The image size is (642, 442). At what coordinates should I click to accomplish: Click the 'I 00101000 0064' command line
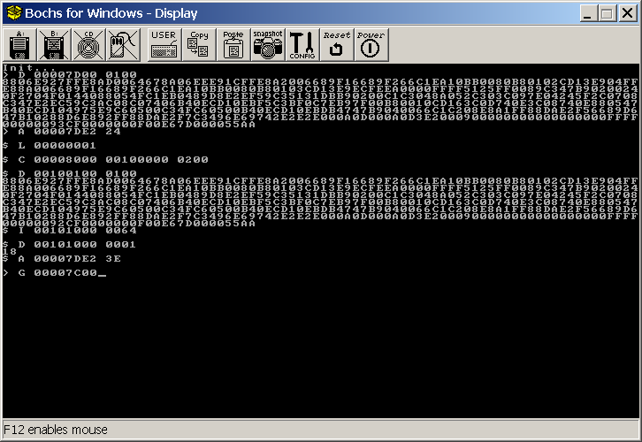[70, 230]
